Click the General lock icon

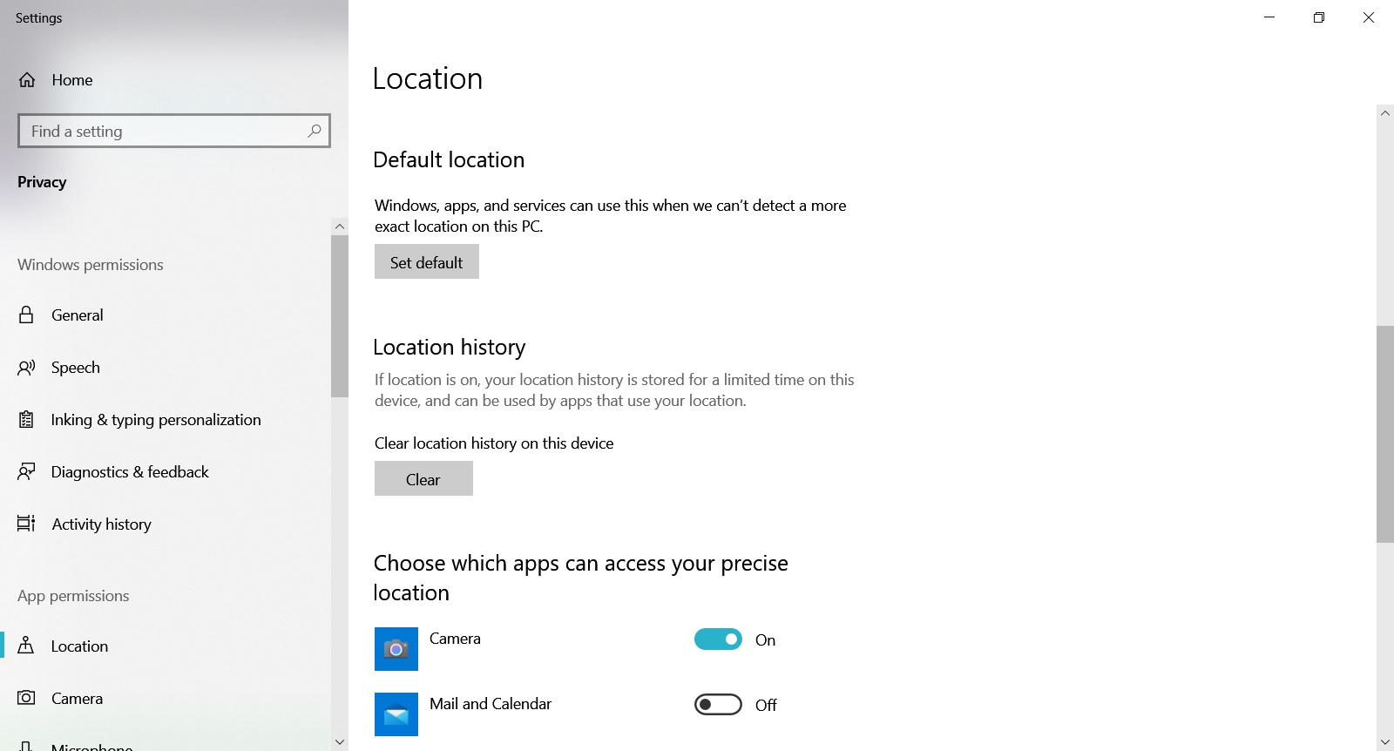pyautogui.click(x=26, y=315)
